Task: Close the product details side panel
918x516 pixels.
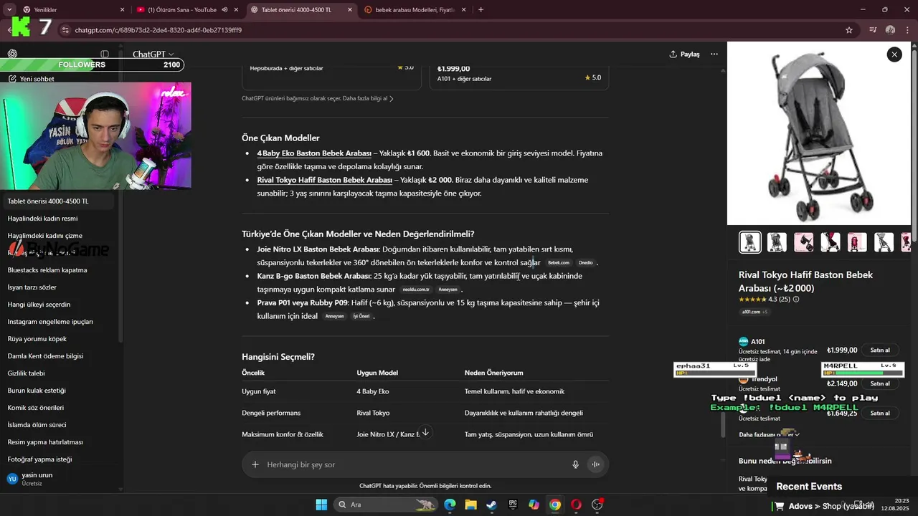Action: coord(894,54)
